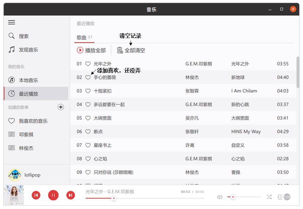Select 本地音乐 in sidebar

(28, 81)
